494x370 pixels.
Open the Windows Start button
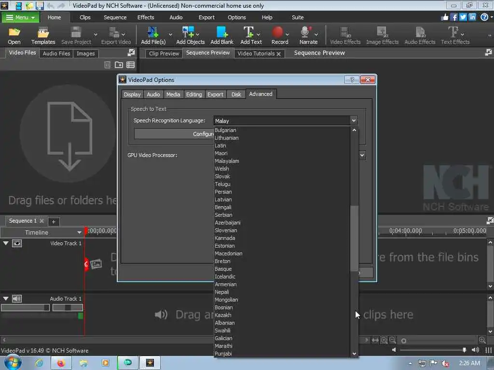pyautogui.click(x=13, y=362)
